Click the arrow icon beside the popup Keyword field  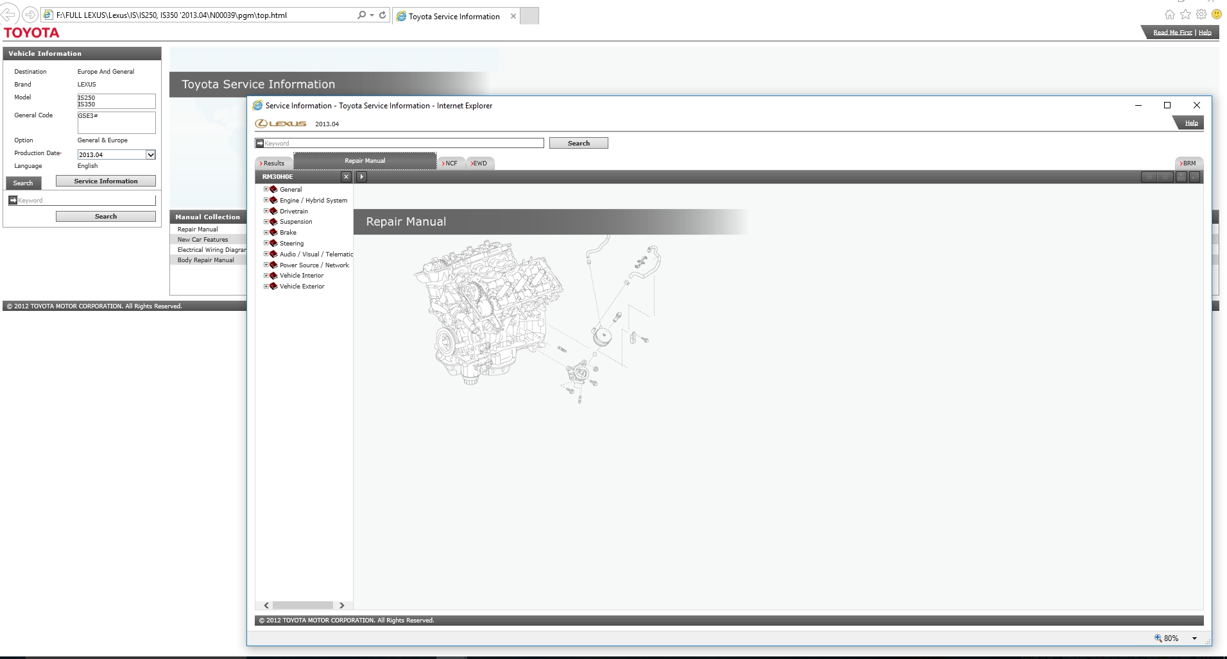coord(260,143)
